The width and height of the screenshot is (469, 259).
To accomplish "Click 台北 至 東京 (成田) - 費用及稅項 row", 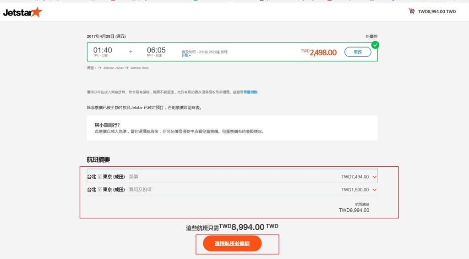I will pos(232,190).
